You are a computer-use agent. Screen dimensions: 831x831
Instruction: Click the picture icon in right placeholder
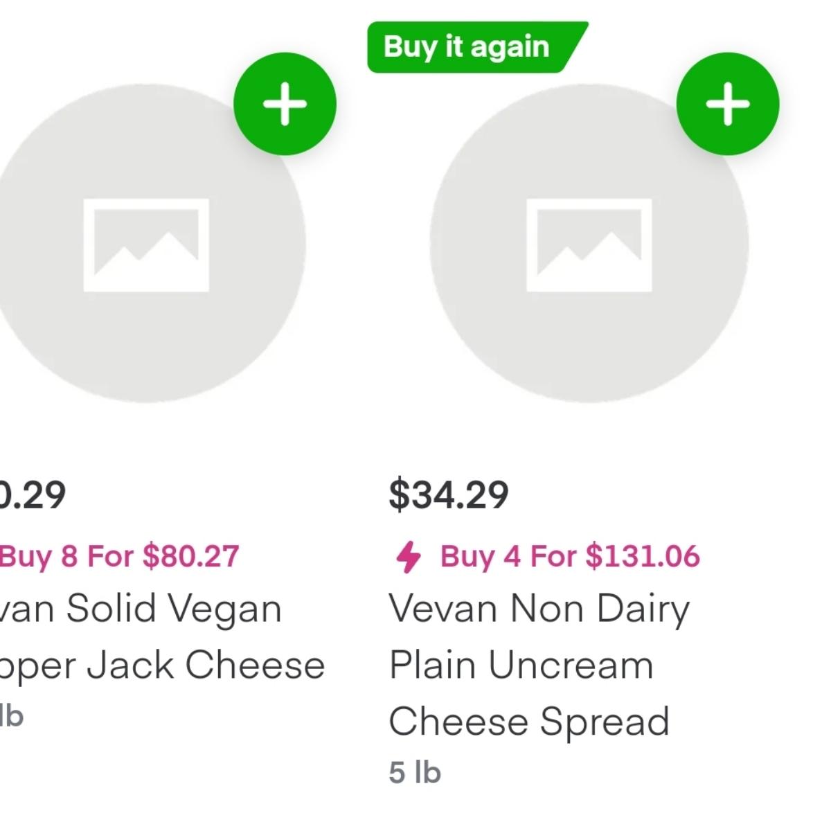pos(589,245)
